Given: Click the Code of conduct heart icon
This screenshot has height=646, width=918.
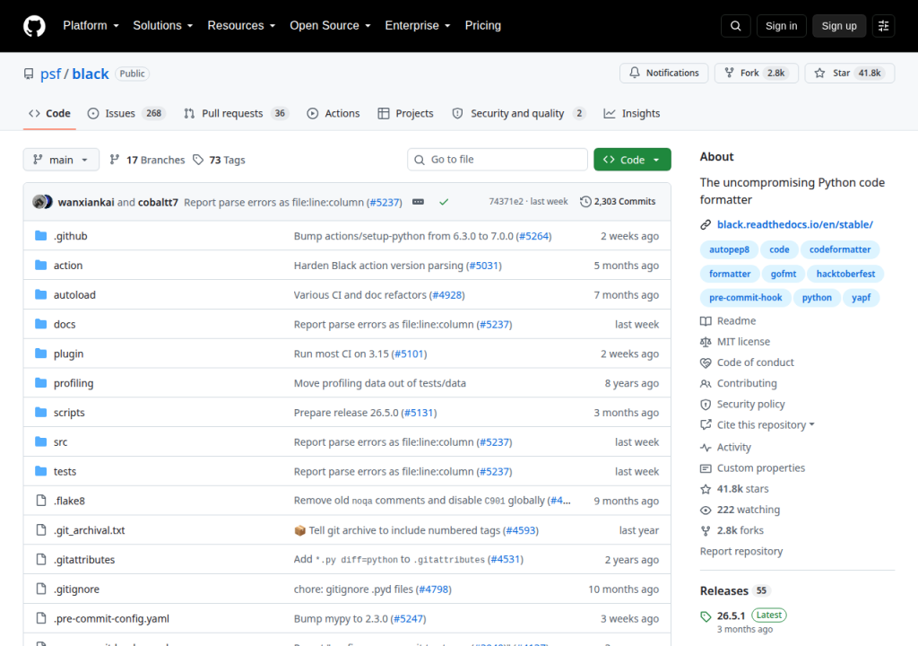Looking at the screenshot, I should pos(706,362).
